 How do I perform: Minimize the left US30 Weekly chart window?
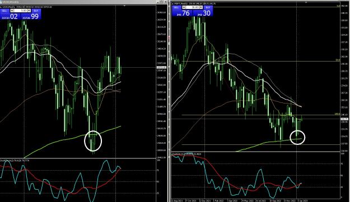(x=158, y=2)
